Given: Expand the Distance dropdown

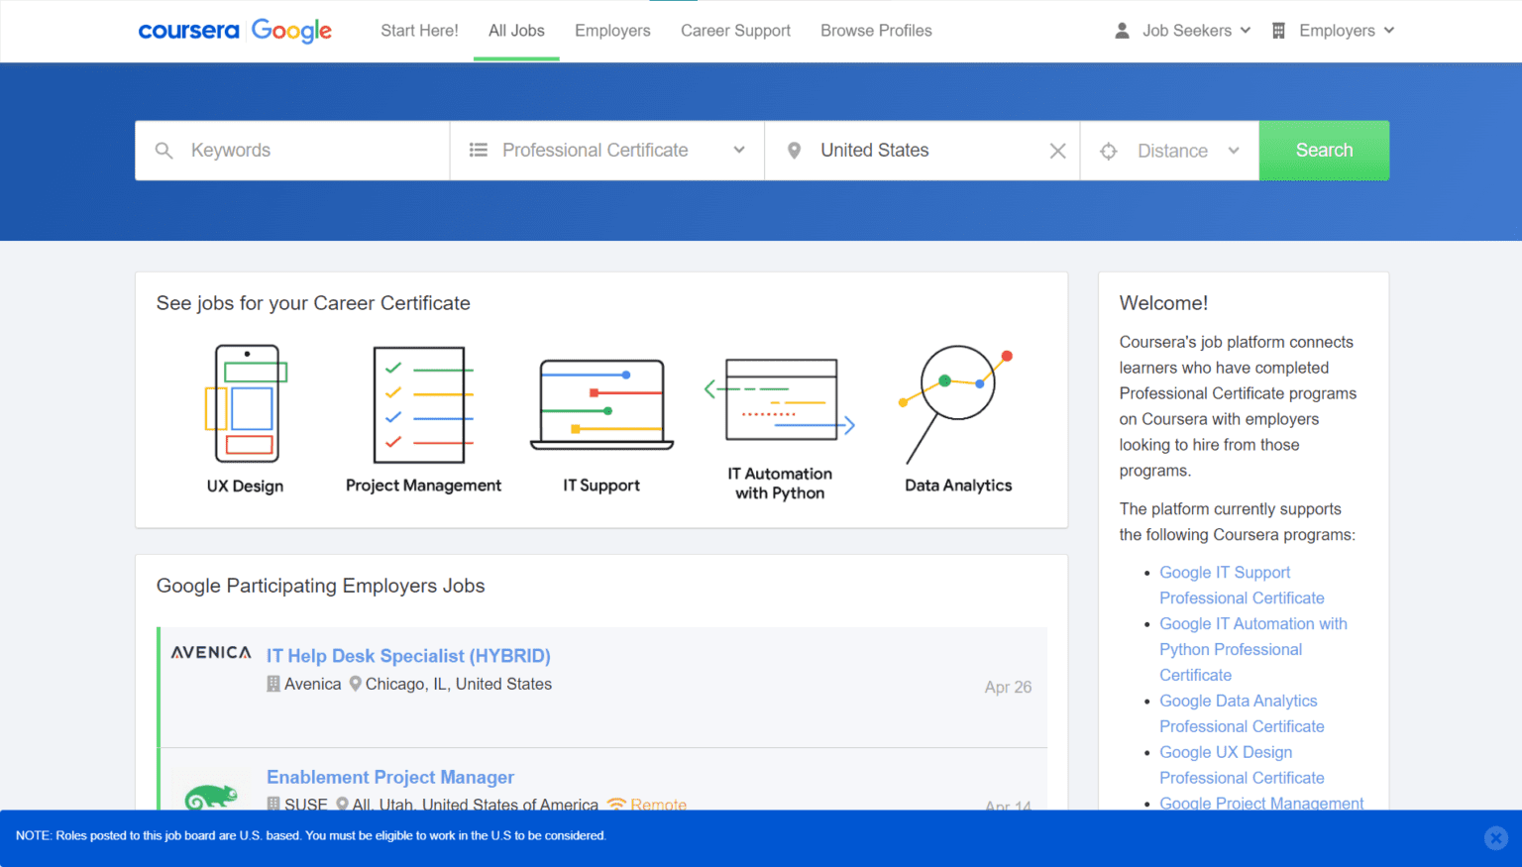Looking at the screenshot, I should (1232, 150).
